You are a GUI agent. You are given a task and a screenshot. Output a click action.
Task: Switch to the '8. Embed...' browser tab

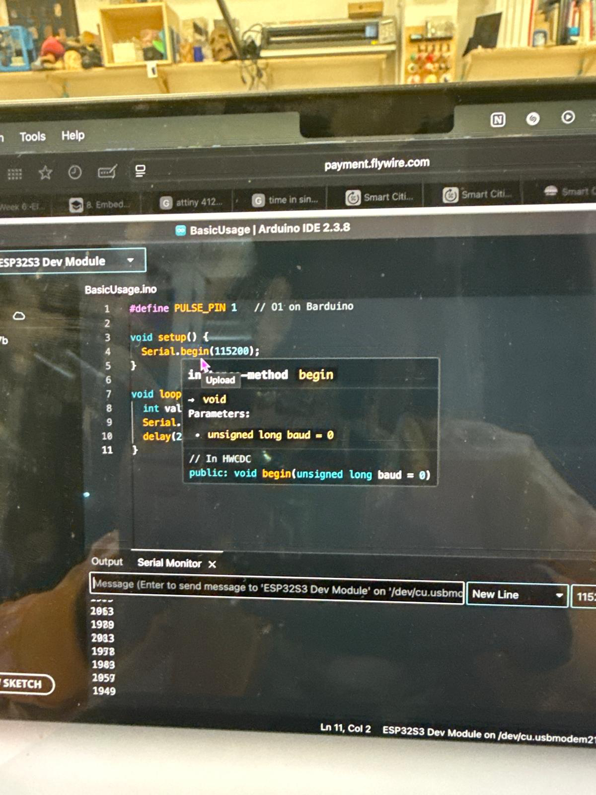tap(99, 204)
